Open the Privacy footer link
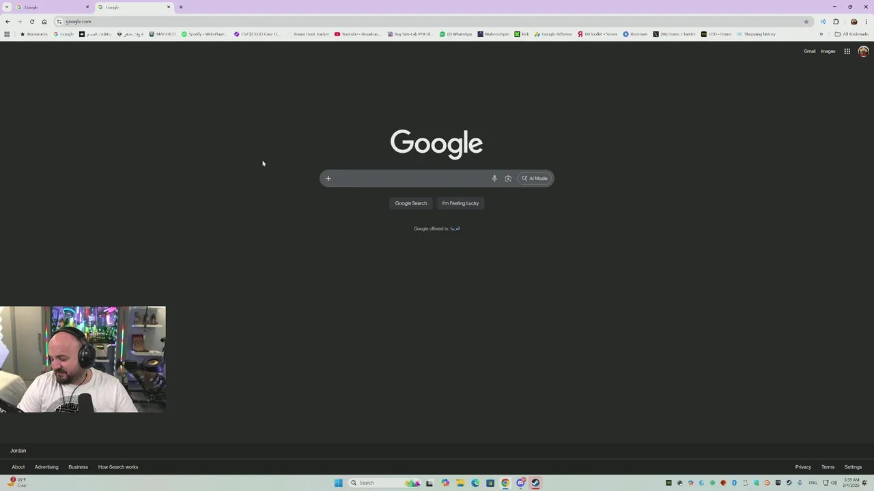 pos(803,467)
